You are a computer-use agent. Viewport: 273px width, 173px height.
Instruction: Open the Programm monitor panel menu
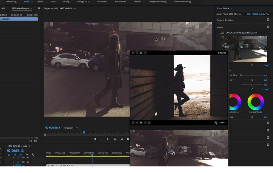[x=75, y=8]
